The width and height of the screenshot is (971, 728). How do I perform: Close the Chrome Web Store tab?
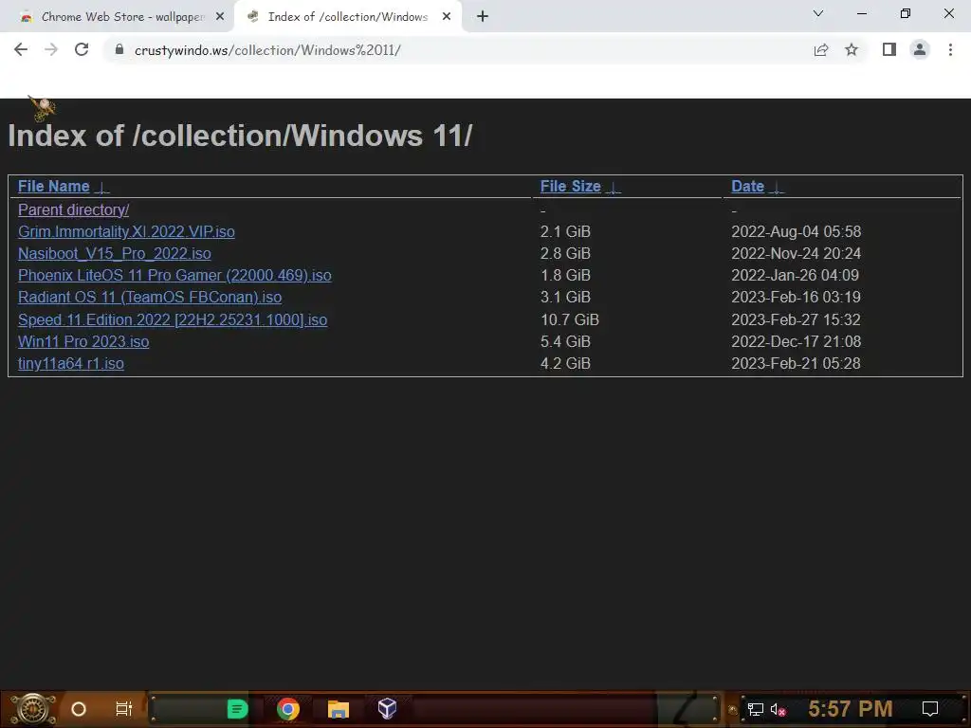pyautogui.click(x=220, y=17)
